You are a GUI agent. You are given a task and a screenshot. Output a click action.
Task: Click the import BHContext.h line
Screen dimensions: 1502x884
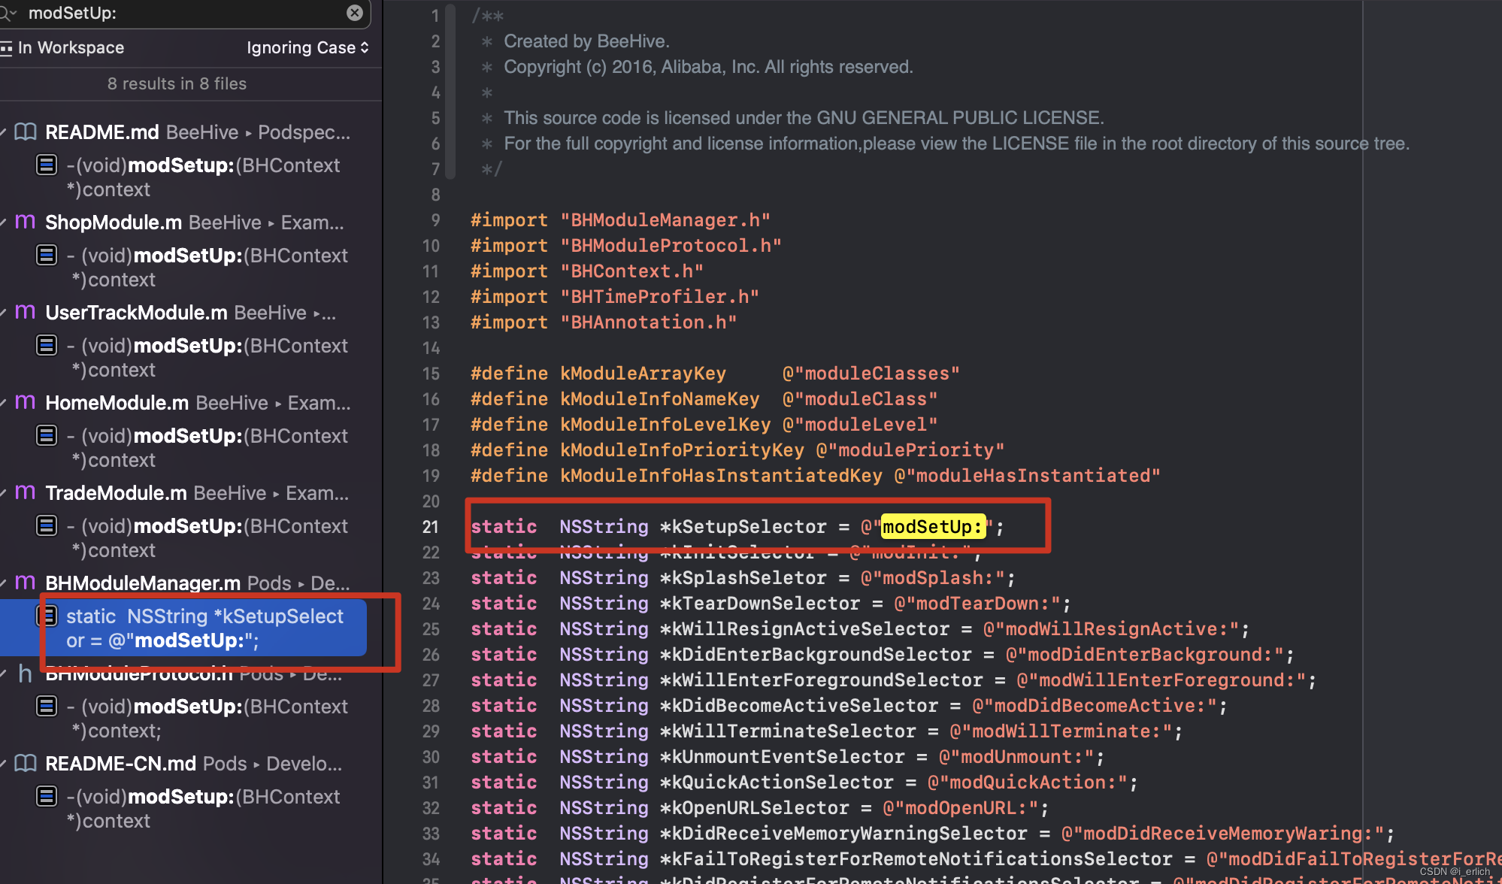[587, 271]
